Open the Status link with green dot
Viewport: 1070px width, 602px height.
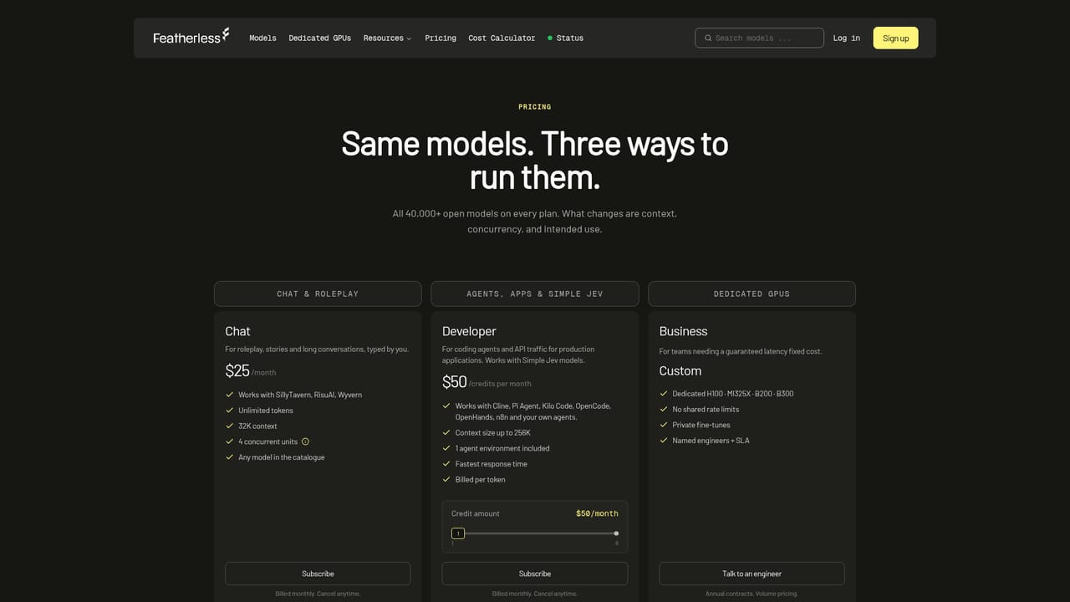(x=566, y=38)
